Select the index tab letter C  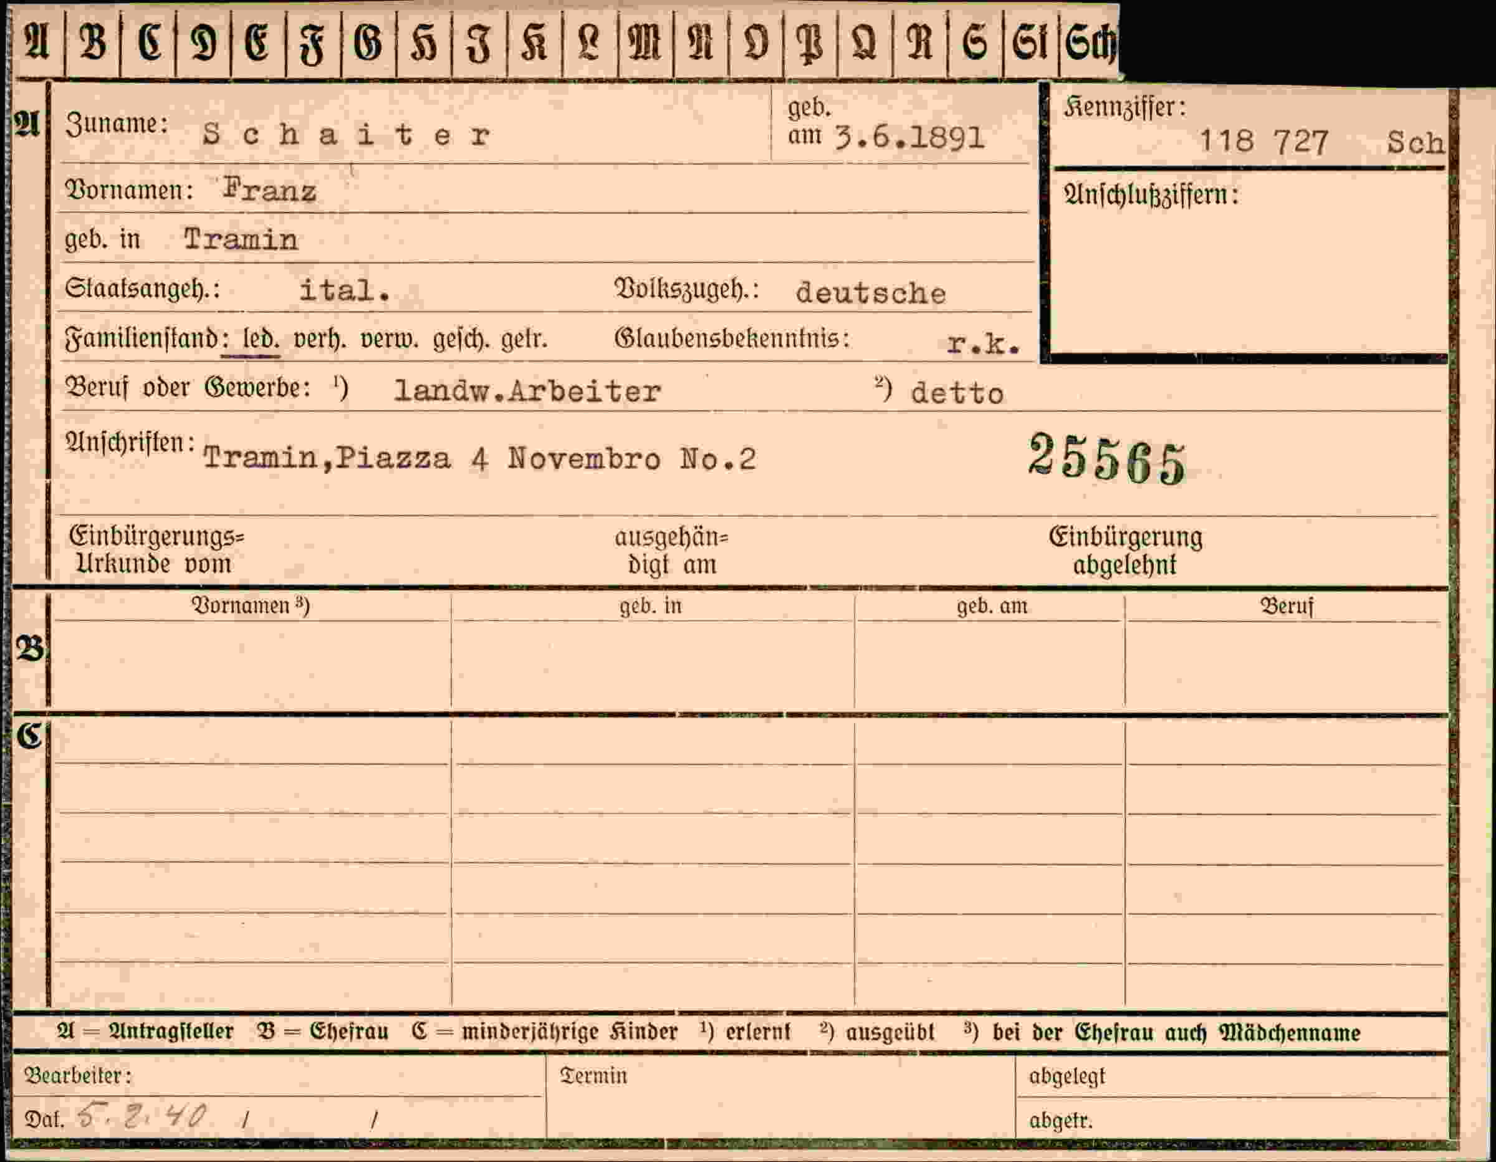point(148,42)
